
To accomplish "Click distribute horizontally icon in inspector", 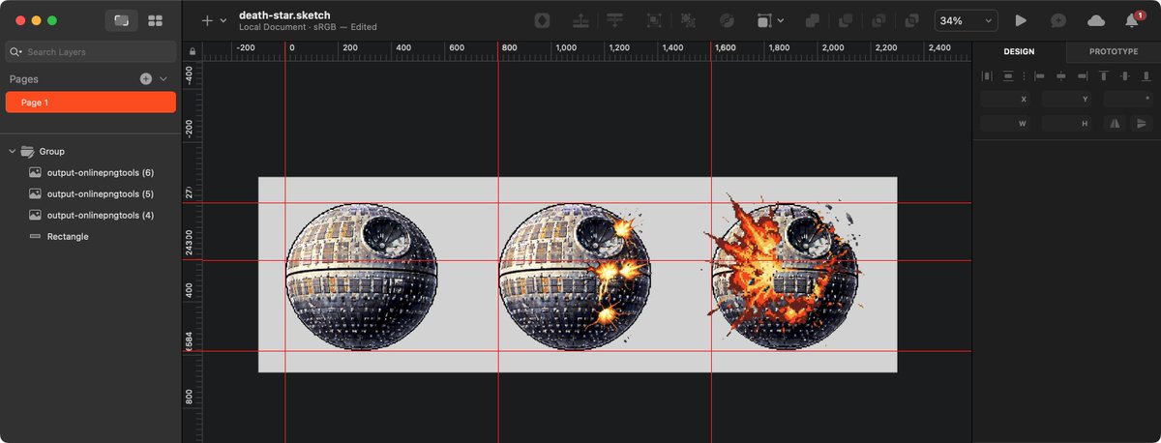I will (987, 75).
